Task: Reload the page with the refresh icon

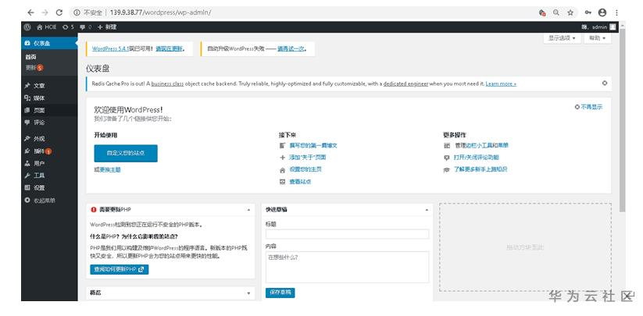Action: [59, 12]
